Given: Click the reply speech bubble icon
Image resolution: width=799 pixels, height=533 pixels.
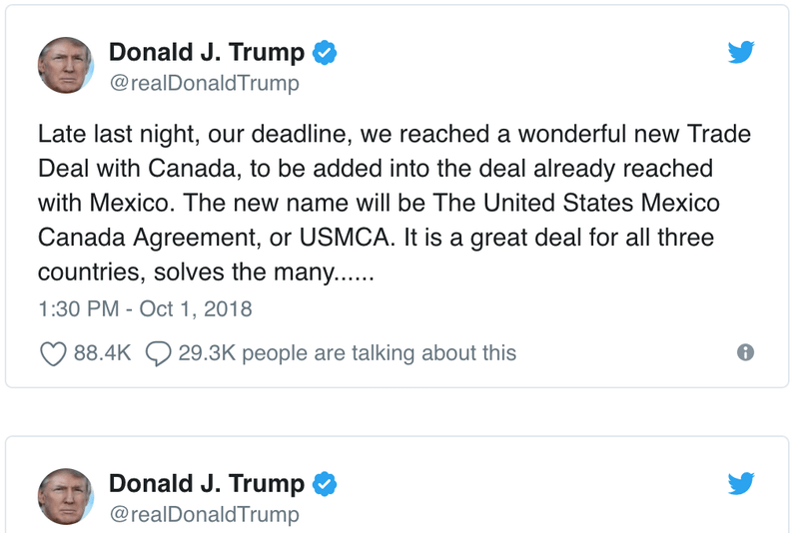Looking at the screenshot, I should [x=158, y=353].
